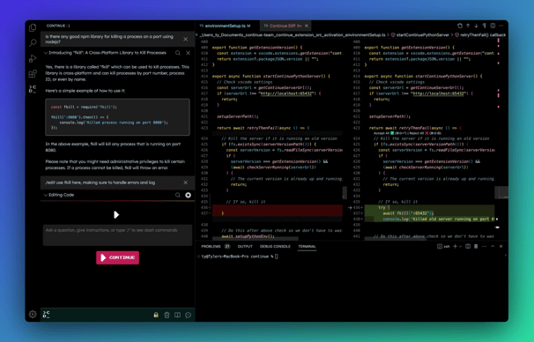Screen dimensions: 534x342
Task: Click the Continue logo in sidebar footer
Action: [x=47, y=314]
